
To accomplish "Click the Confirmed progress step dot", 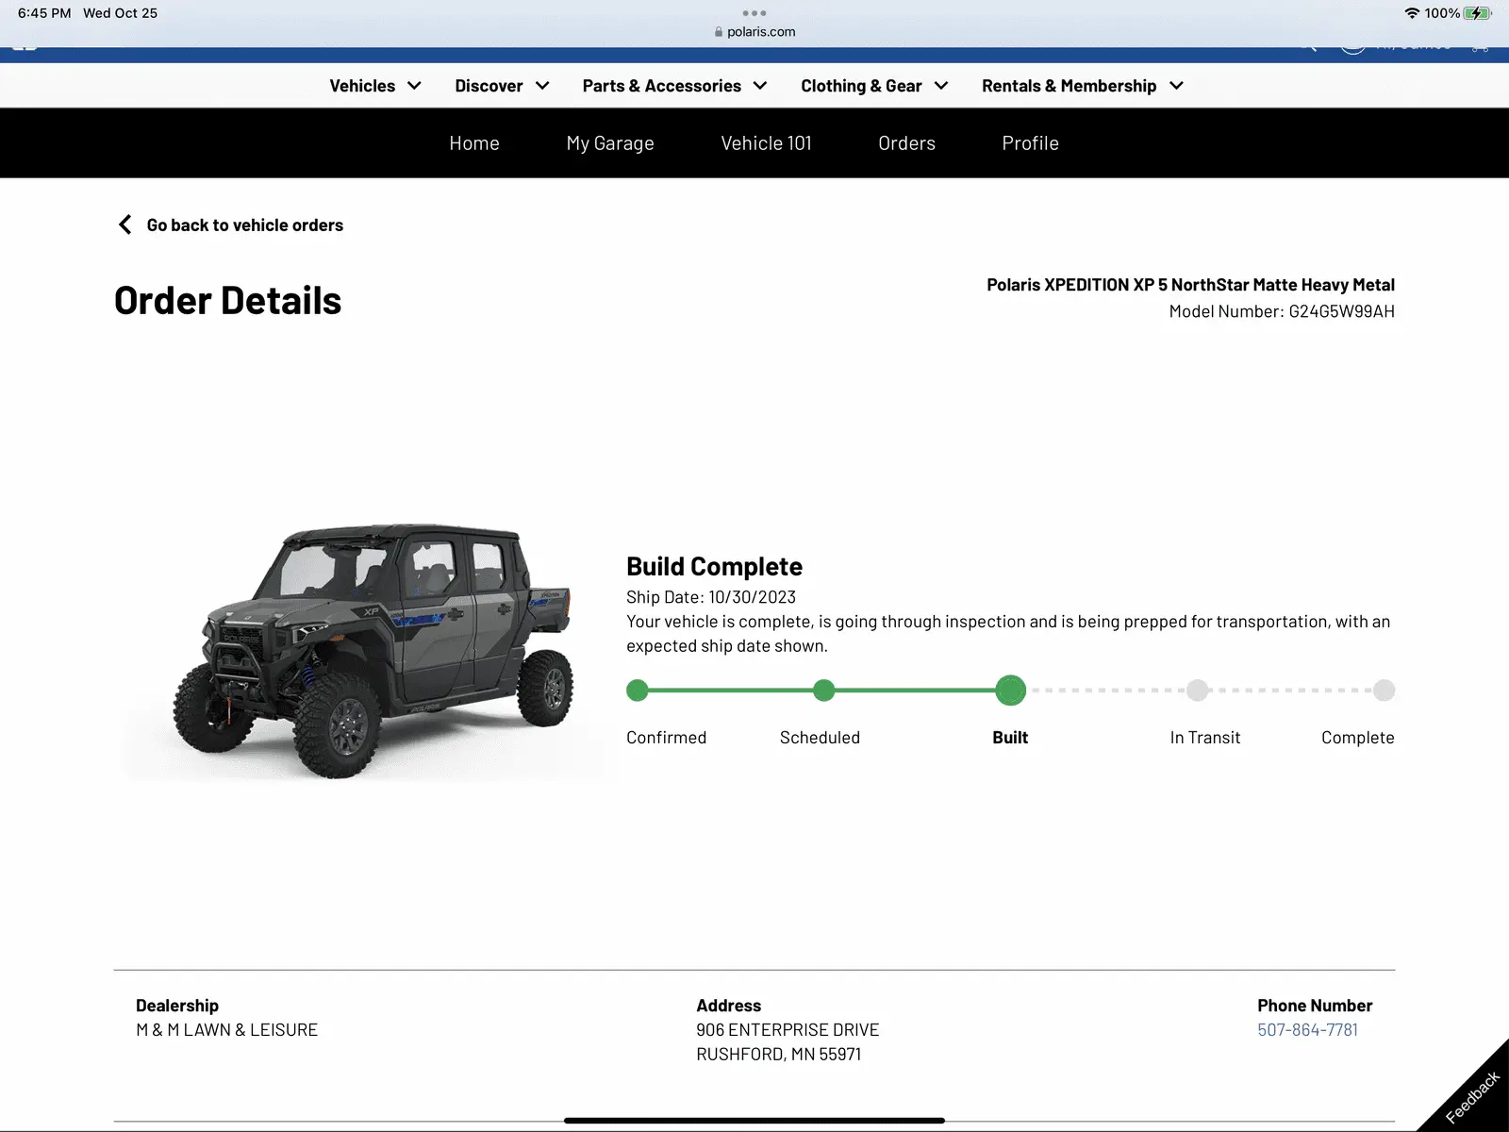I will 638,691.
